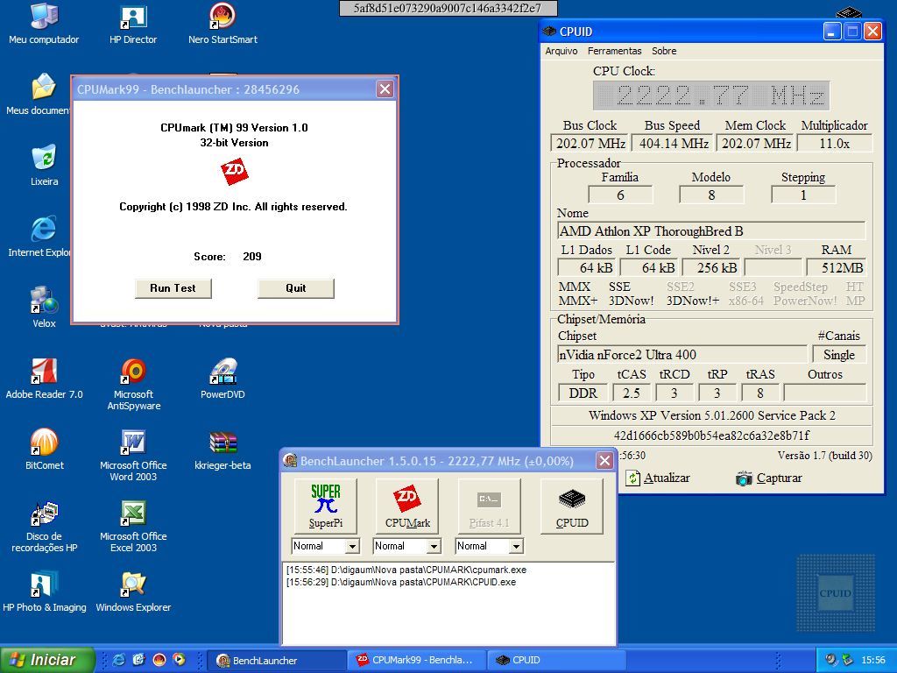Open BitComet desktop shortcut

coord(44,450)
